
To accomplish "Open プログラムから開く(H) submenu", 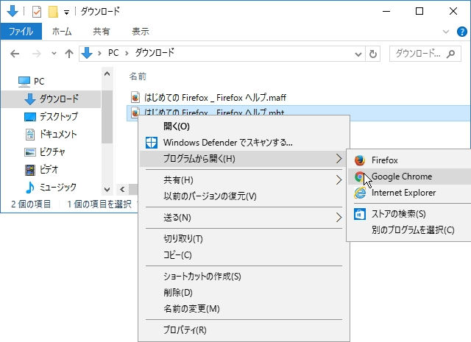I will (242, 159).
